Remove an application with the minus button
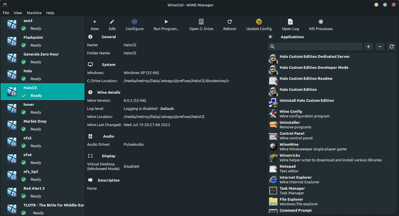399x216 pixels. (380, 47)
